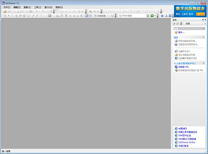The height and width of the screenshot is (154, 208).
Task: Toggle the highlighted toolbar button beside 划词链接
Action: pos(87,16)
